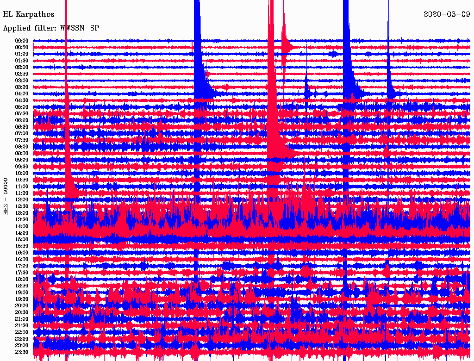This screenshot has height=361, width=474.
Task: Click the 20:00 time label
Action: click(22, 305)
